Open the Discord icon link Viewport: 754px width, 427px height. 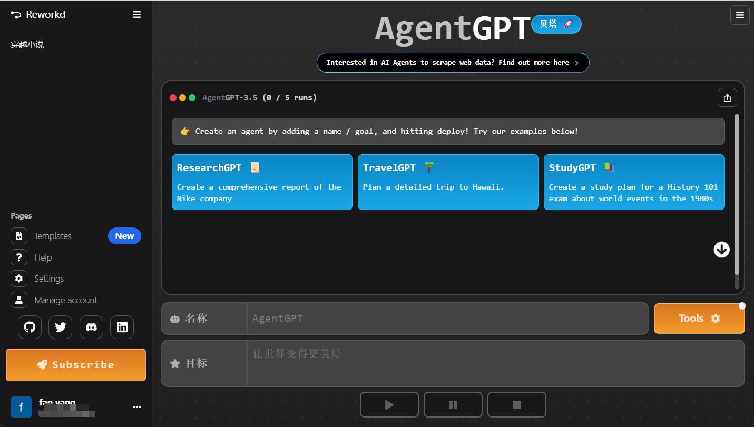[x=91, y=327]
